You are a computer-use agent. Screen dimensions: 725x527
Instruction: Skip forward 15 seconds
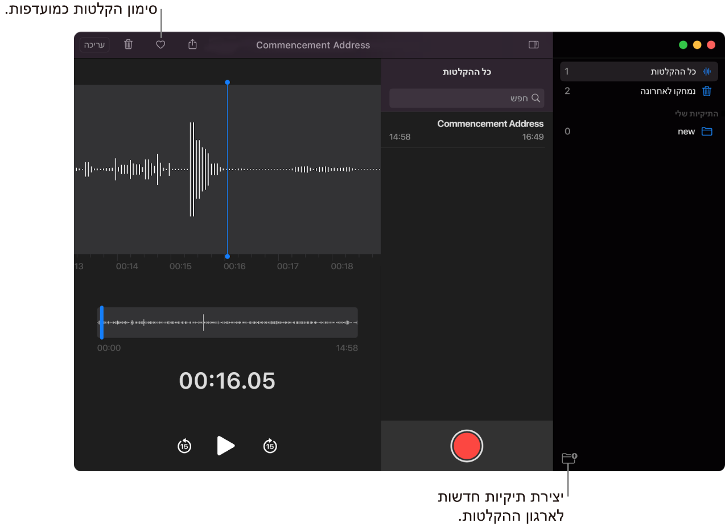pyautogui.click(x=270, y=446)
